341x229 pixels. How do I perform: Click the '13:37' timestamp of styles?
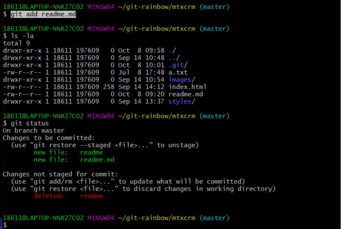(x=155, y=102)
